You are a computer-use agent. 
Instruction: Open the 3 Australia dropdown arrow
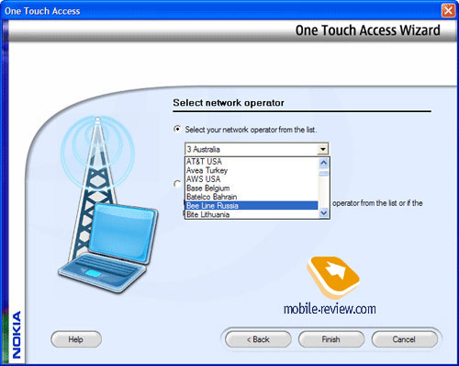323,150
